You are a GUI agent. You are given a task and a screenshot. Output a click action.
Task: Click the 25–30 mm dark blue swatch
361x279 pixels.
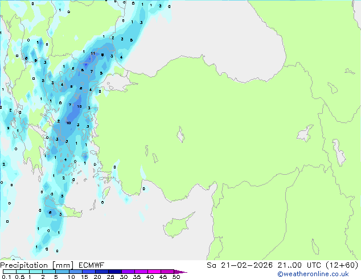[x=114, y=272]
